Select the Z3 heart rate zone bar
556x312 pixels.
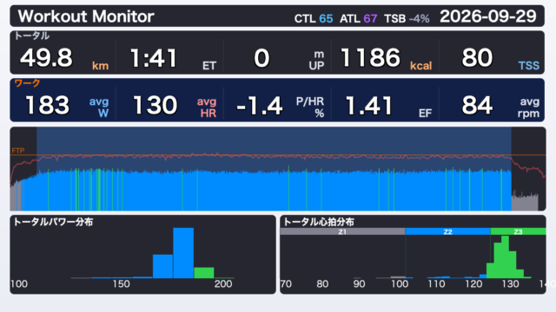click(x=518, y=231)
